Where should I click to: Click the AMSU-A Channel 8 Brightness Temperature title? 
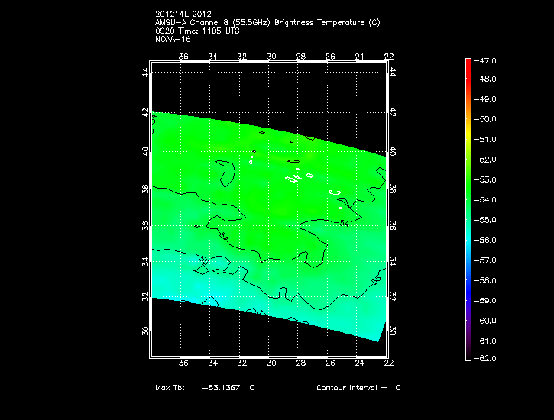click(267, 23)
